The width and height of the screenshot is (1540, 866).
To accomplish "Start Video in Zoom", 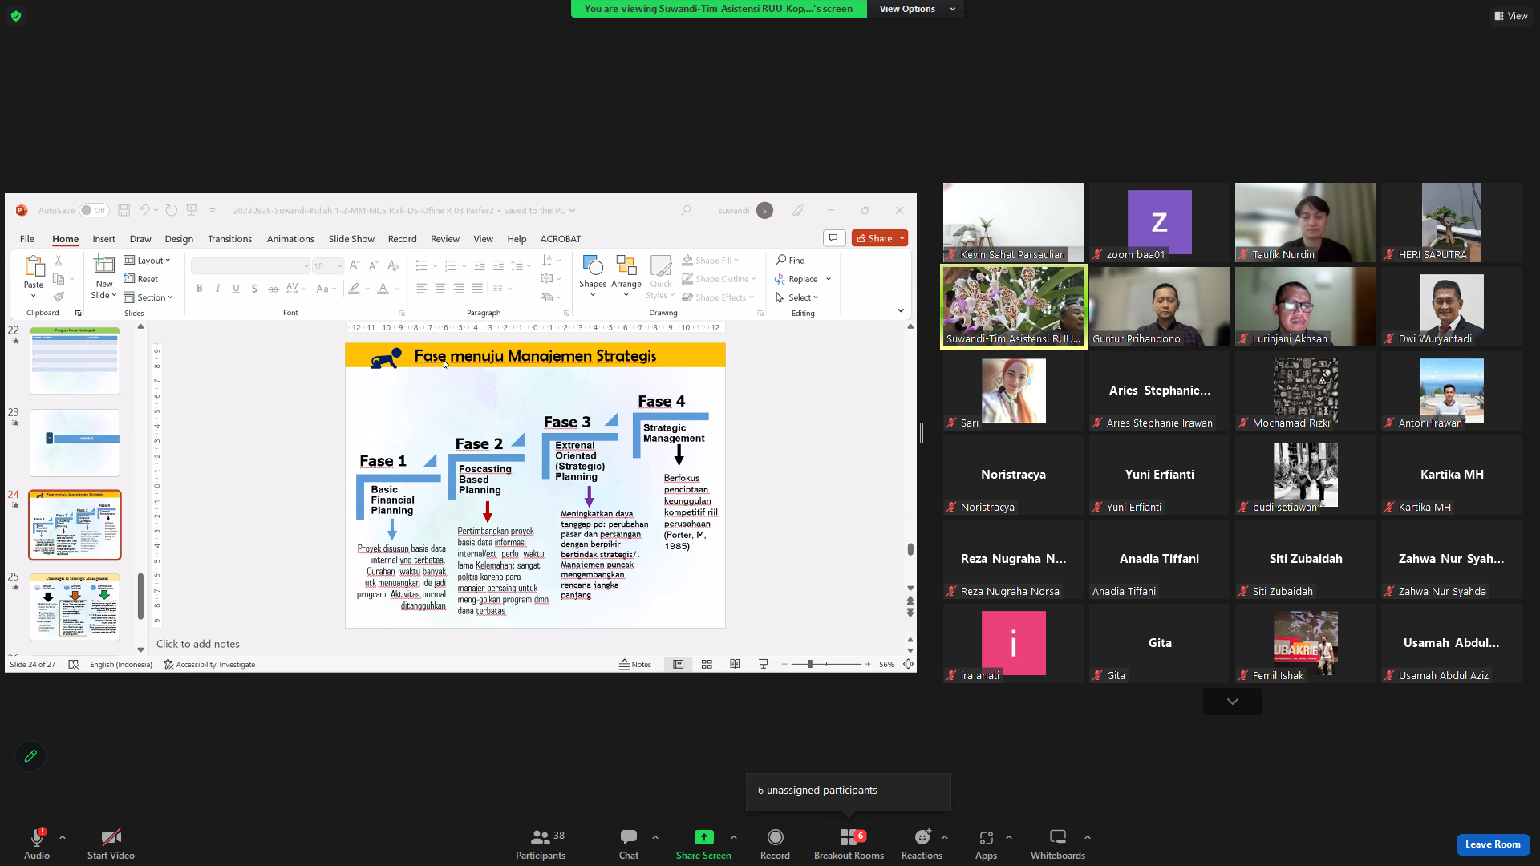I will pos(111,844).
